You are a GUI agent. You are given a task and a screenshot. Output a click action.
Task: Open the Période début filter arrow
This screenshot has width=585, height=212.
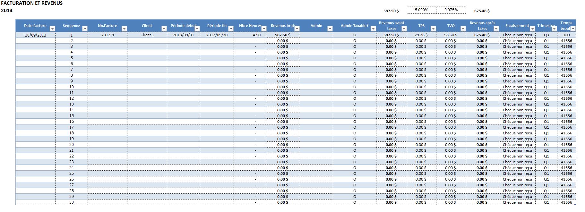197,29
